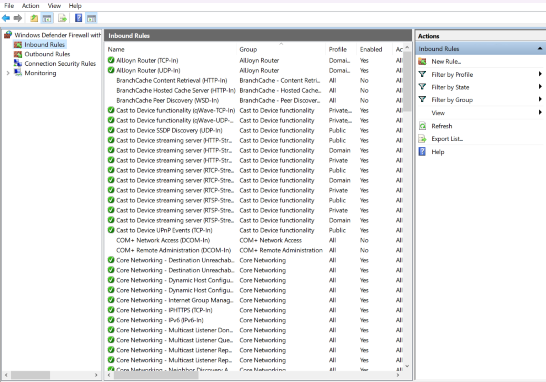
Task: Click the Filter by Profile funnel icon
Action: (x=422, y=74)
